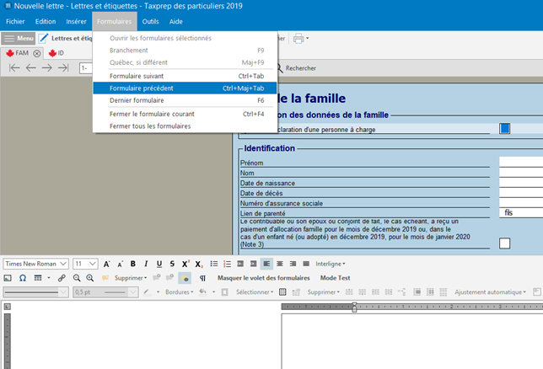The width and height of the screenshot is (543, 369).
Task: Show paragraph marks with the pilcrow icon
Action: coord(202,278)
